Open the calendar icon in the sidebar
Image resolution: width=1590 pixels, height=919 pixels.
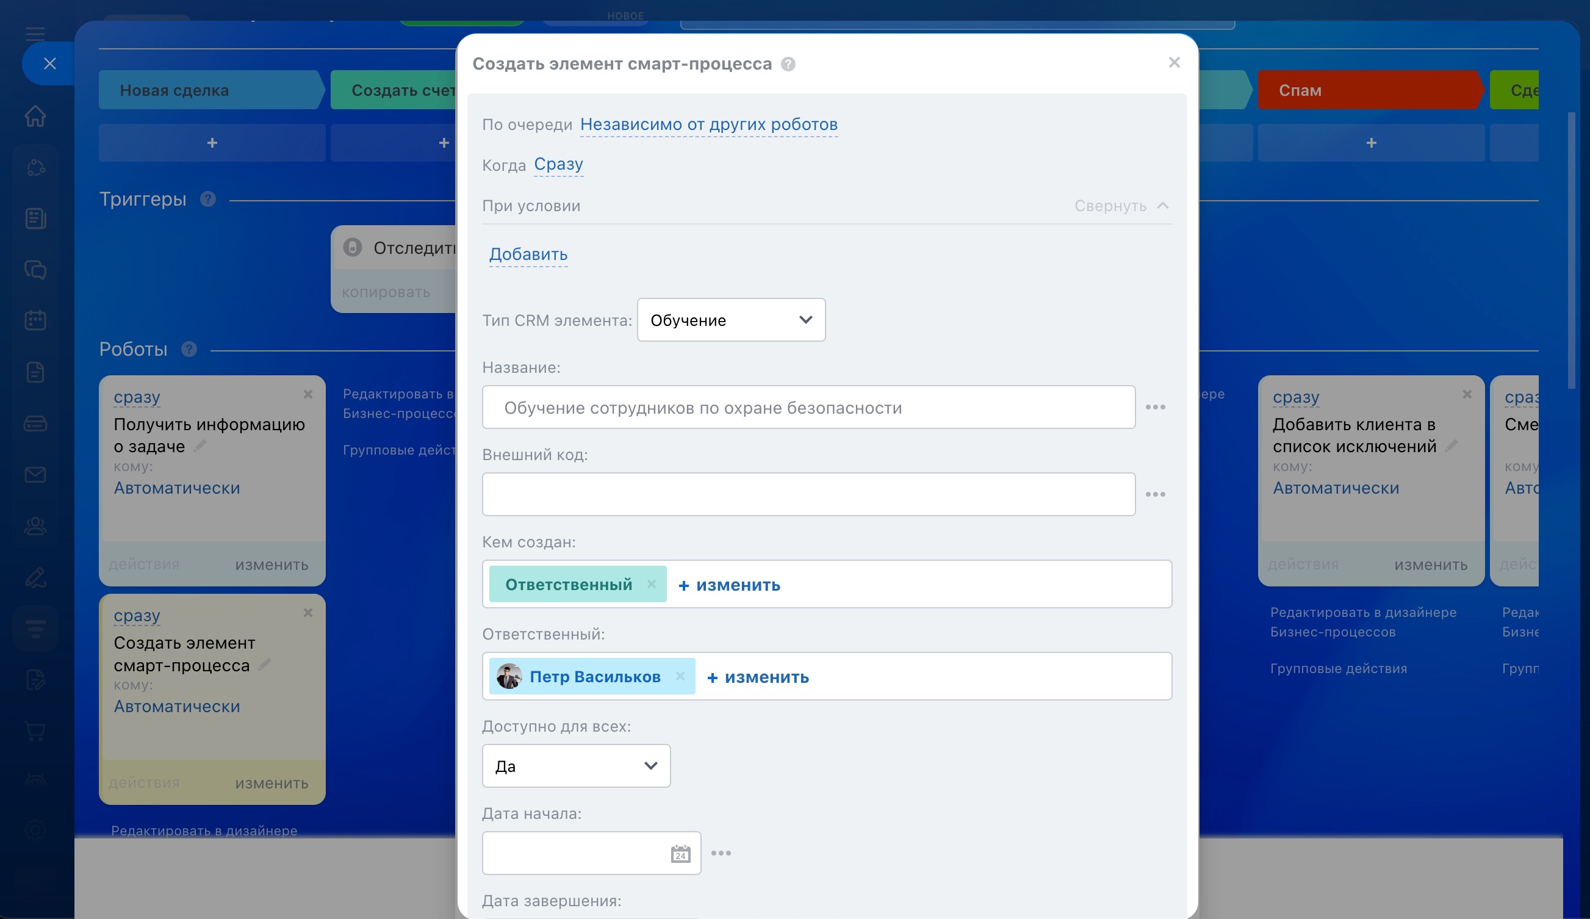[35, 320]
